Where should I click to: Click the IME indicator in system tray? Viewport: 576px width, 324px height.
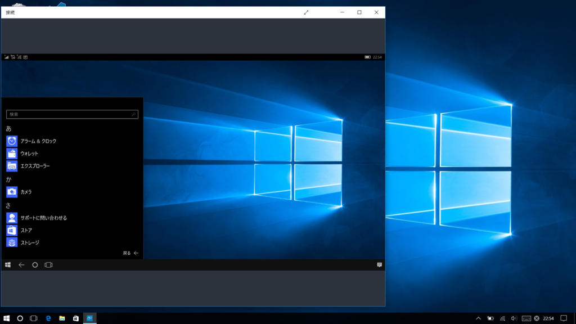tap(537, 318)
